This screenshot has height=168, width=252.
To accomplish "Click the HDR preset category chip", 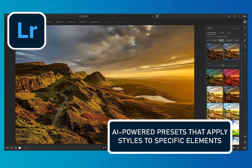I will click(x=237, y=40).
